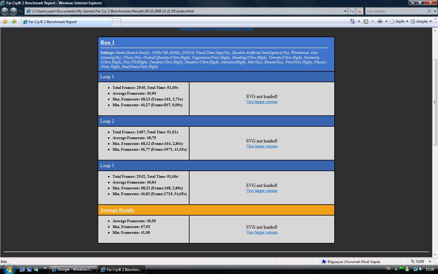This screenshot has height=274, width=438.
Task: Click the Average Results heading link
Action: (x=117, y=210)
